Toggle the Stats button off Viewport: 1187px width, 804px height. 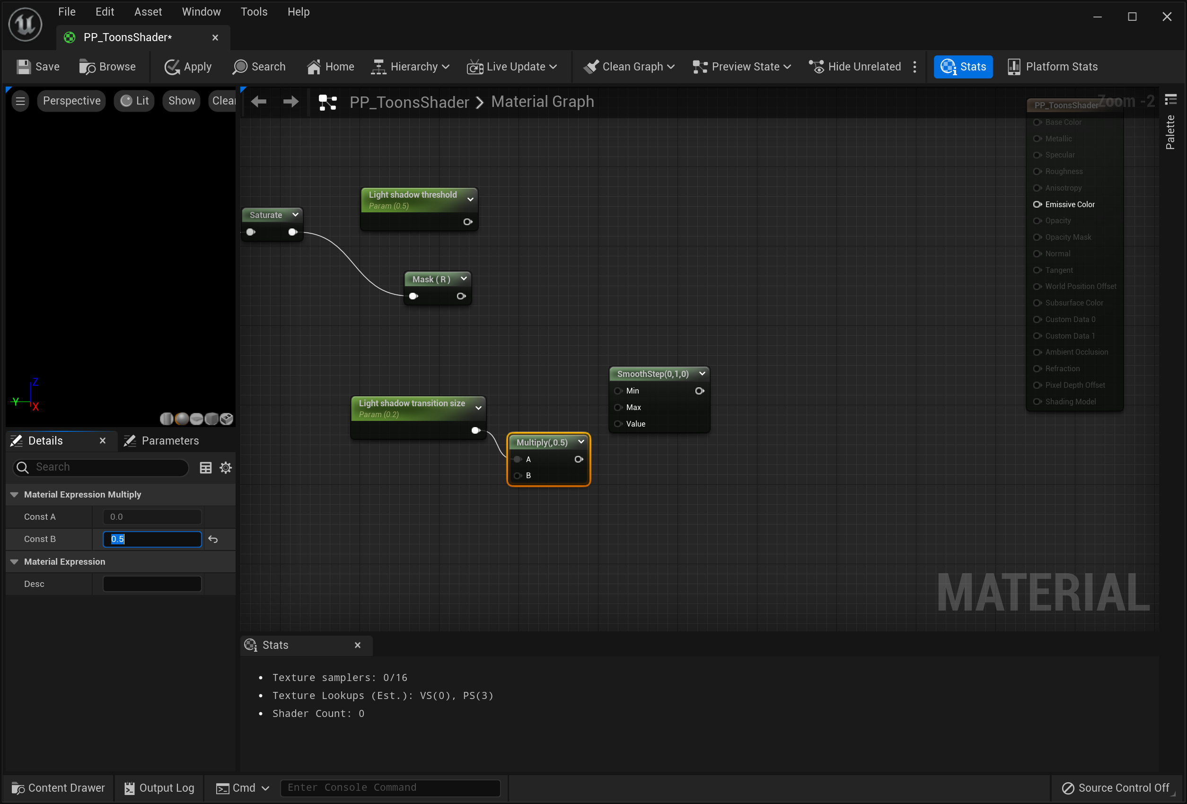tap(963, 67)
